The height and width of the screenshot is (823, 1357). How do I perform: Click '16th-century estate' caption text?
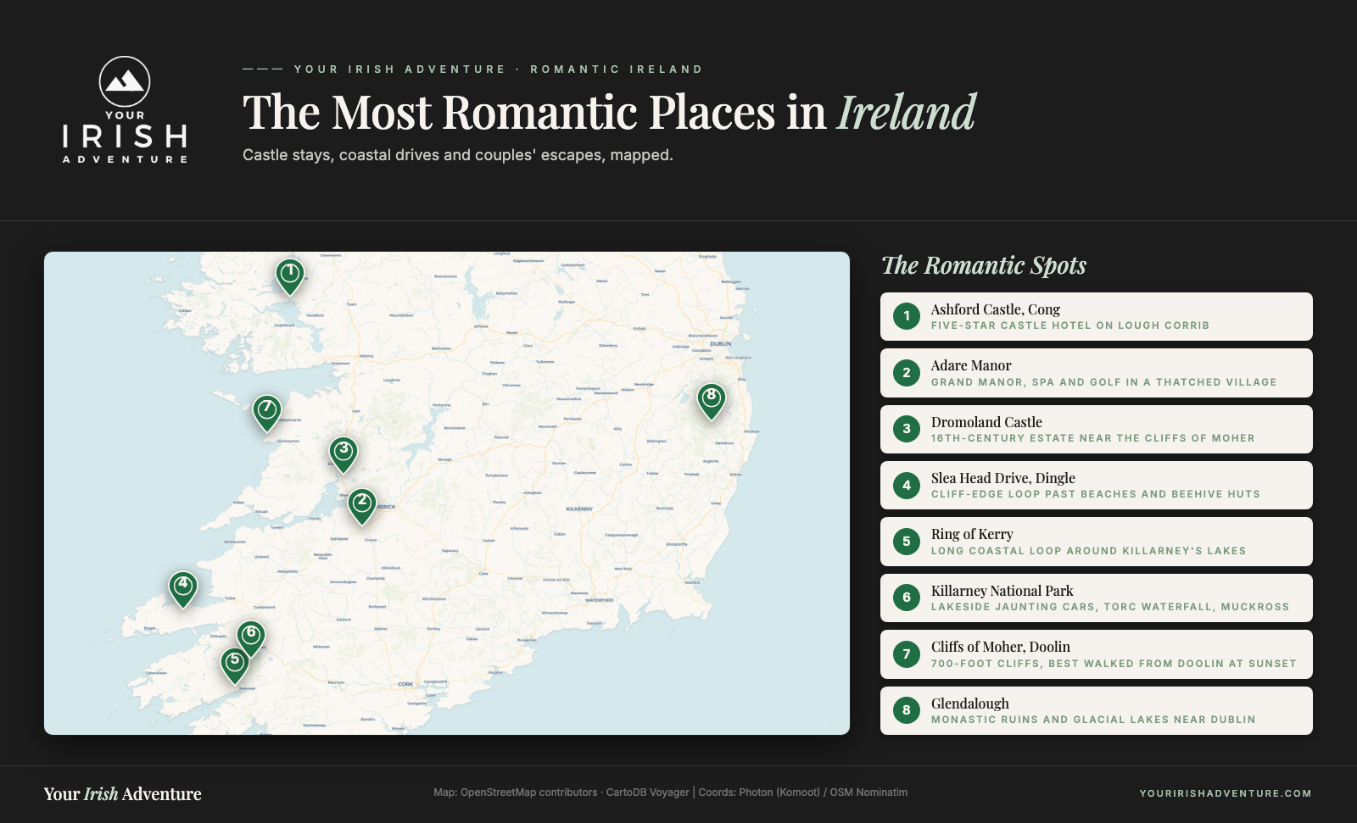point(1093,438)
